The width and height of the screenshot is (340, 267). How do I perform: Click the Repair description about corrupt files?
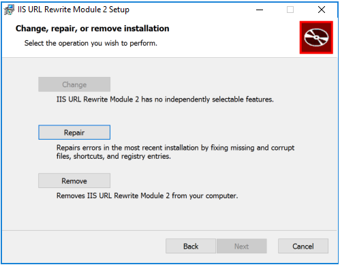point(175,152)
